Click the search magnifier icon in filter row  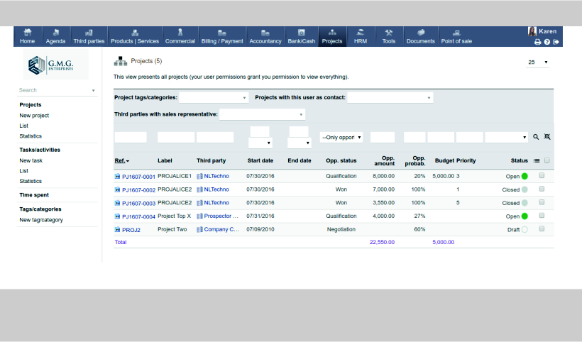[x=536, y=137]
